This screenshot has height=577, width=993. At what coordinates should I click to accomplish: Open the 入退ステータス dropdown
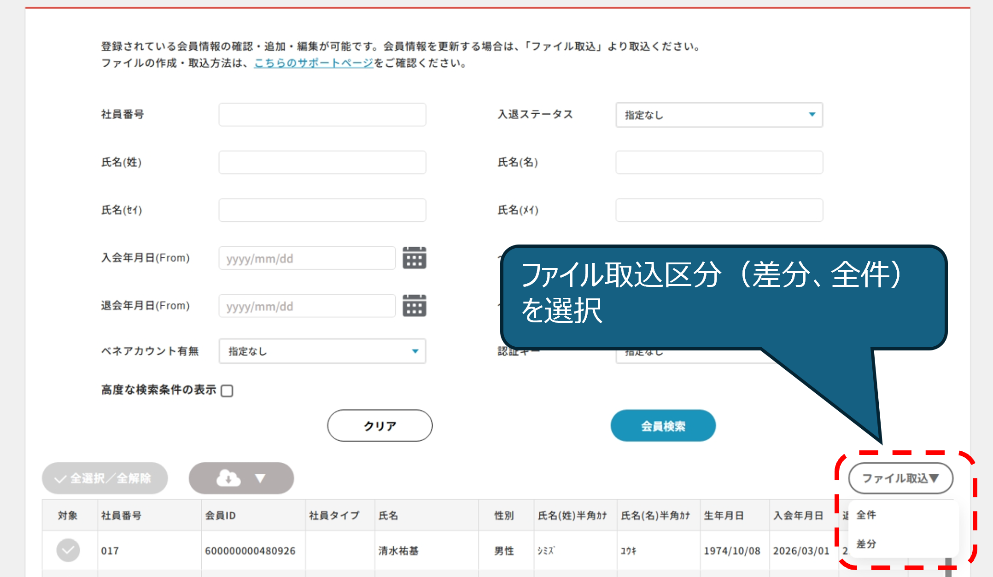719,115
